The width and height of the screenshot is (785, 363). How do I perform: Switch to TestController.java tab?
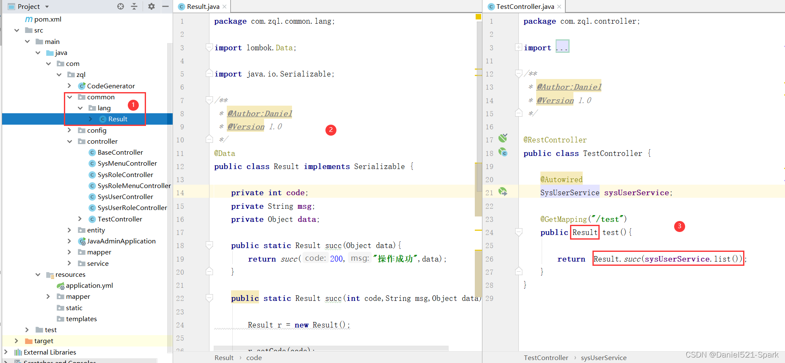click(x=525, y=6)
